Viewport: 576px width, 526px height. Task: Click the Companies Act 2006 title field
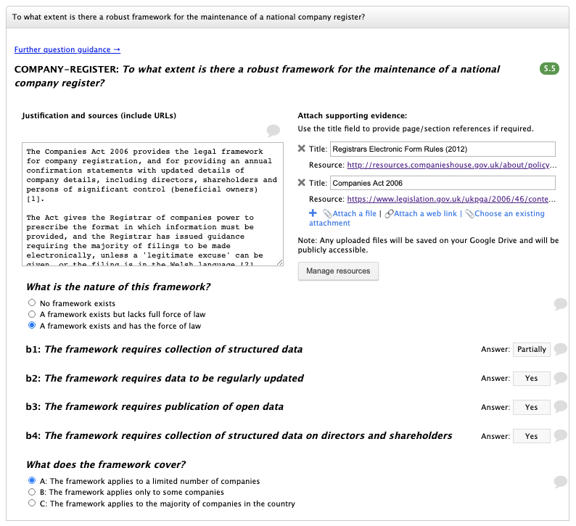click(443, 183)
